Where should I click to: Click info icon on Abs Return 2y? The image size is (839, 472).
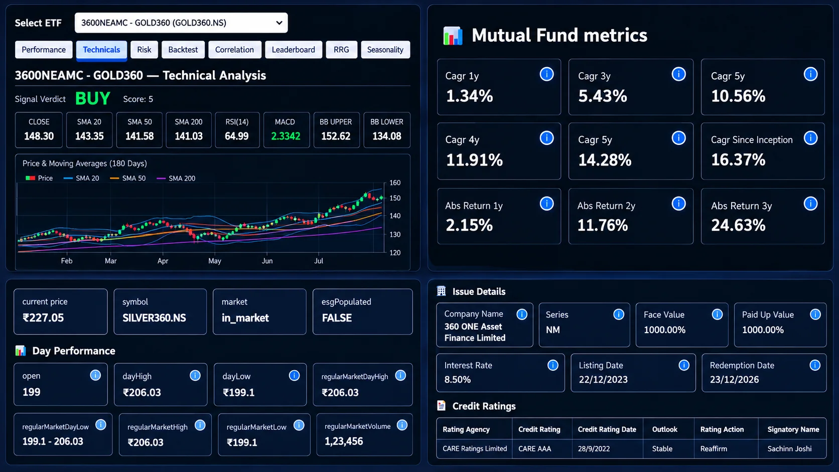point(678,204)
